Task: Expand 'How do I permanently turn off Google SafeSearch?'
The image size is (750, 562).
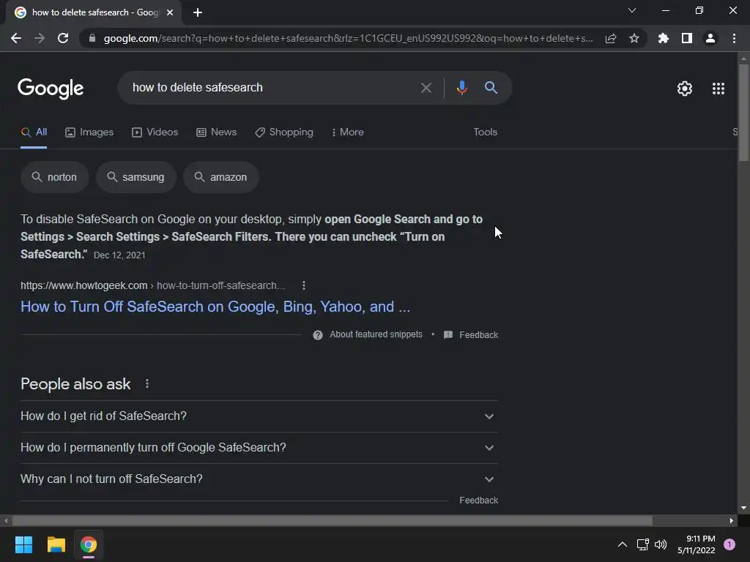Action: [x=259, y=448]
